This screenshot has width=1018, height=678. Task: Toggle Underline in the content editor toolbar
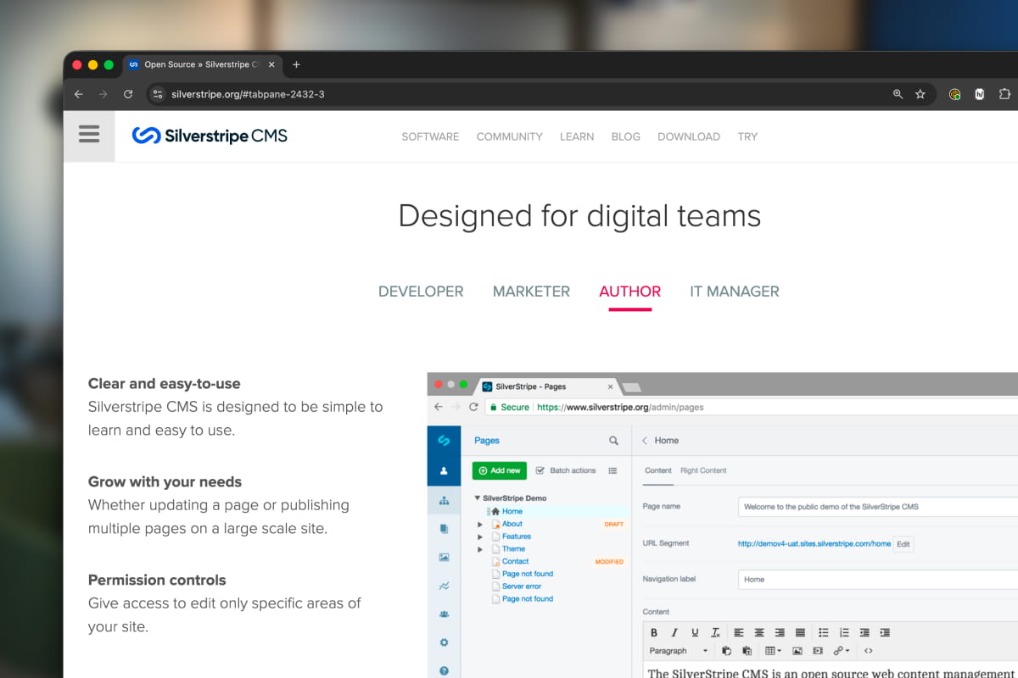[x=695, y=632]
